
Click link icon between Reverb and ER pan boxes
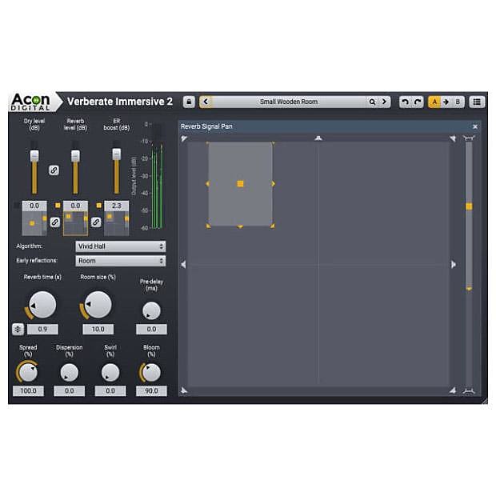click(x=96, y=222)
